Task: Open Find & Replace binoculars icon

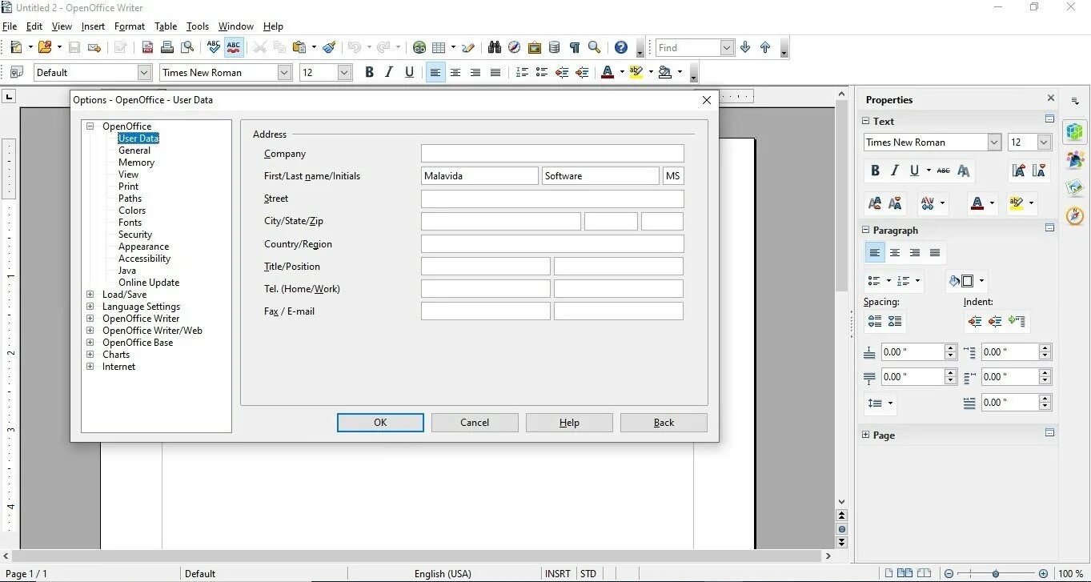Action: click(495, 47)
